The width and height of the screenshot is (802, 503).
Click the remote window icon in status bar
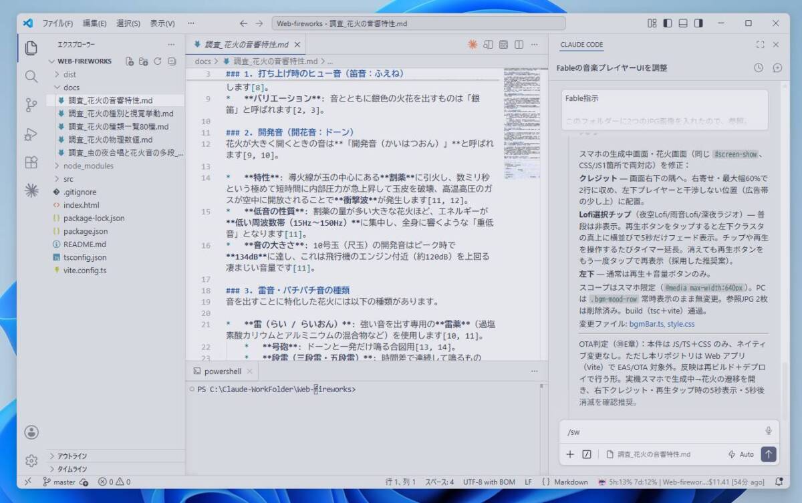tap(28, 482)
